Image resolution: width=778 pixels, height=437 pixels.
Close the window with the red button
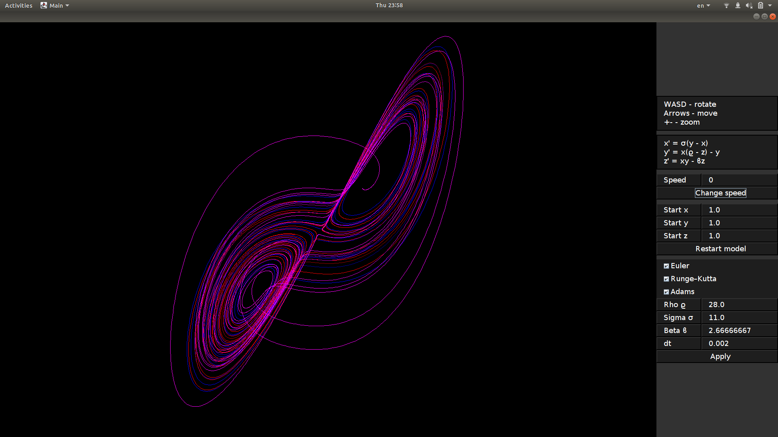tap(773, 17)
